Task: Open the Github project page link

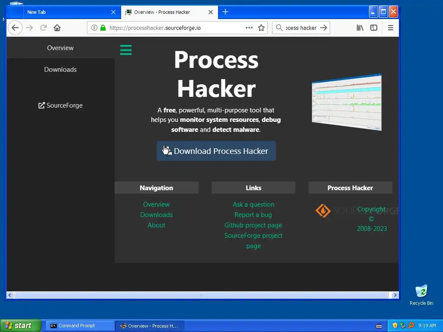Action: 253,225
